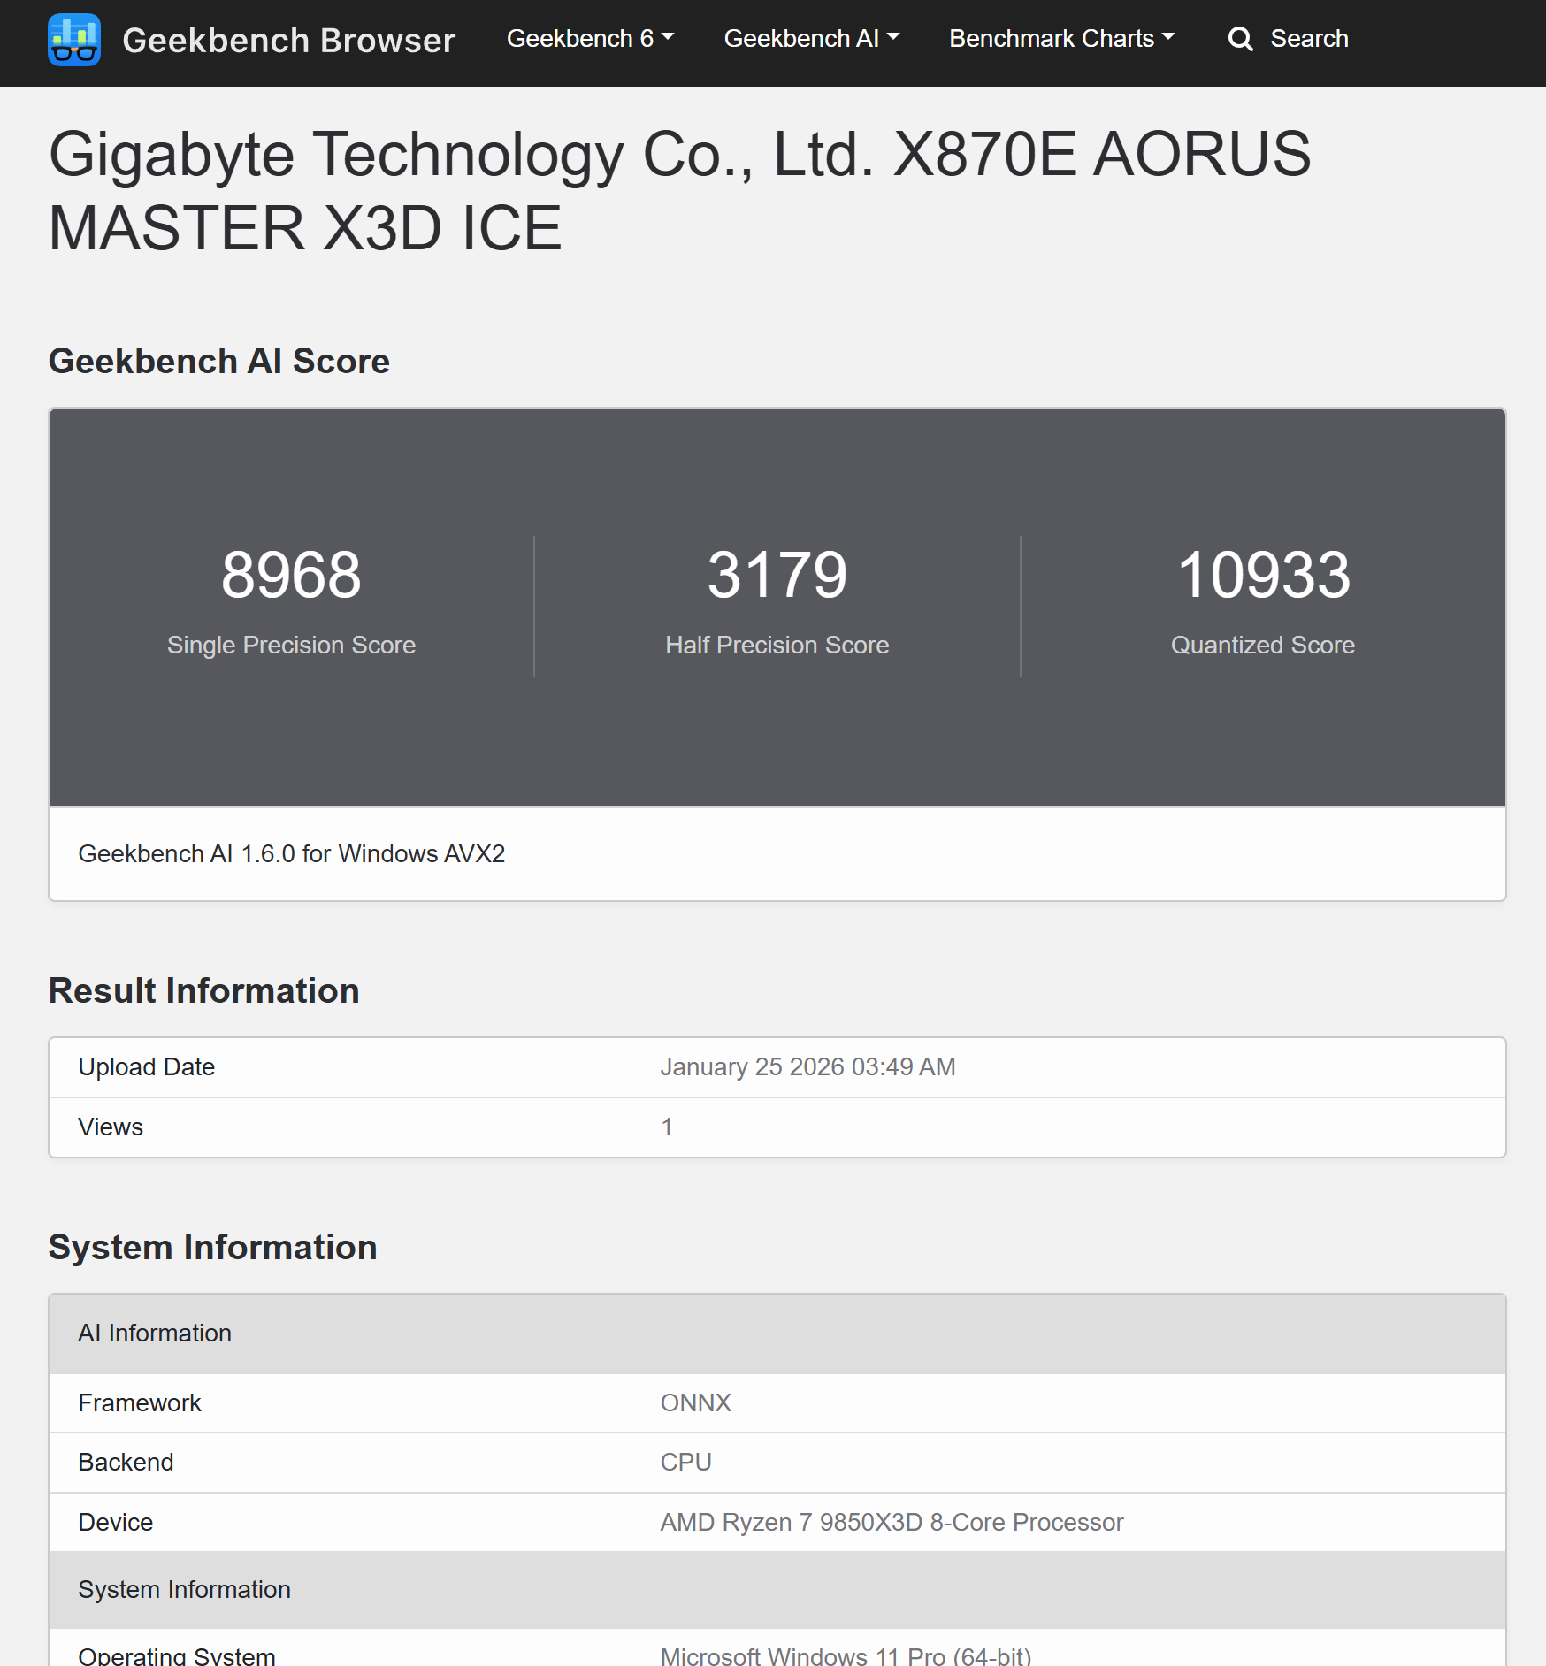Select the 3179 Half Precision score
Image resolution: width=1546 pixels, height=1666 pixels.
(x=777, y=575)
